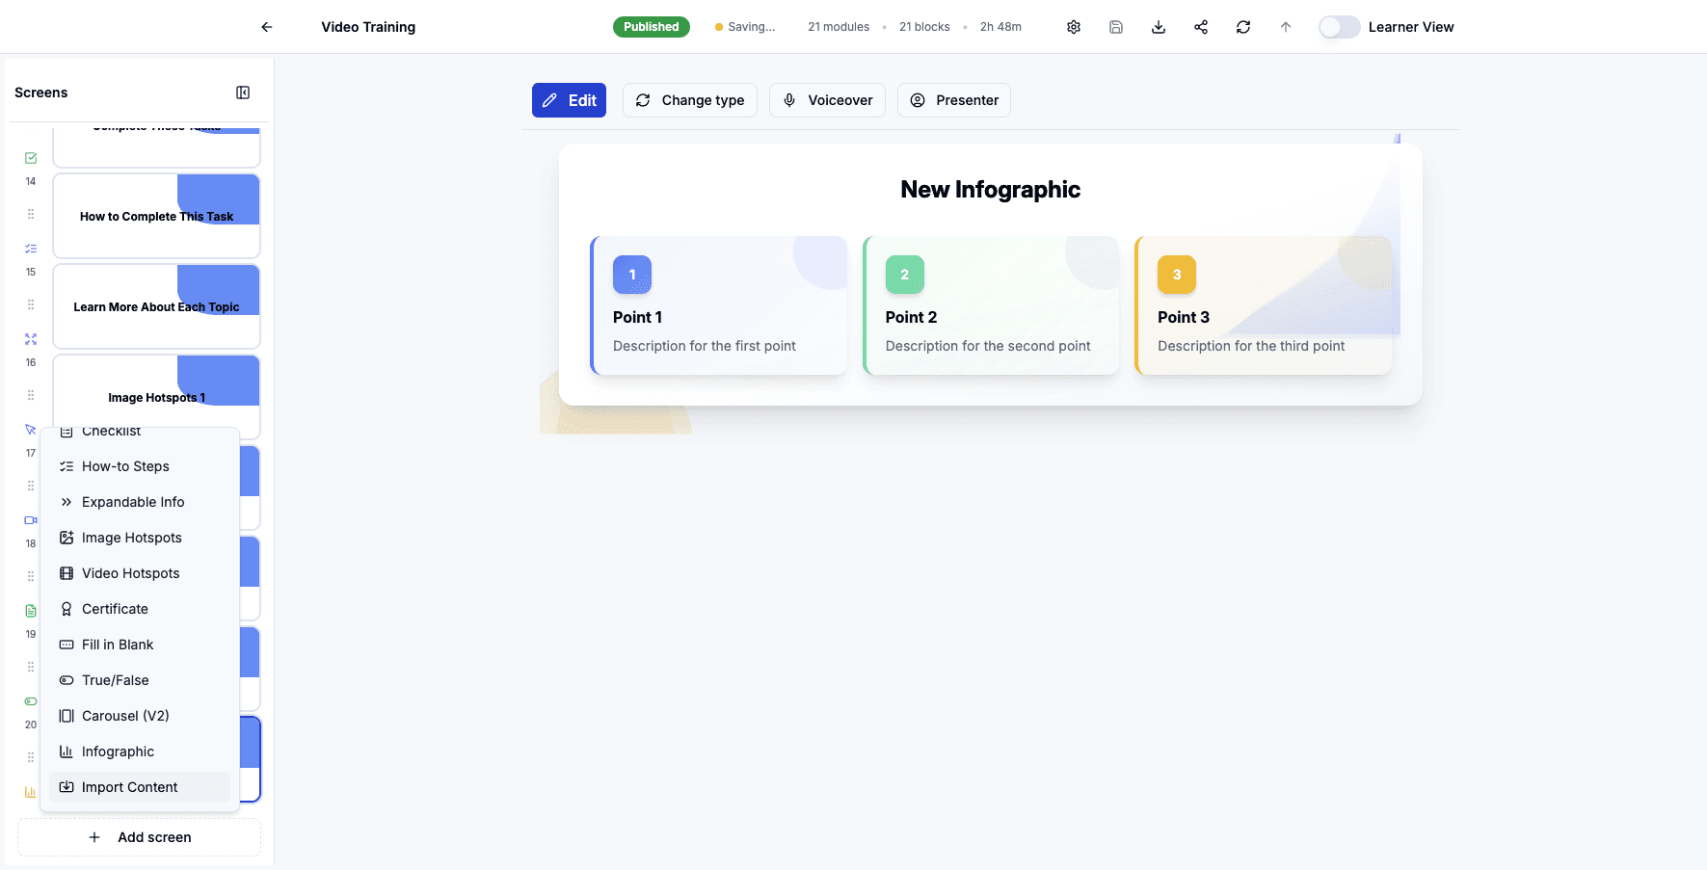Open the settings gear in the toolbar

(1073, 26)
